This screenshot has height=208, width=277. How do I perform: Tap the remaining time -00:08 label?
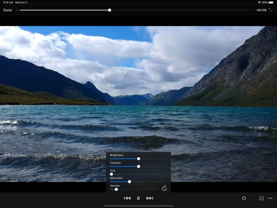pyautogui.click(x=261, y=10)
